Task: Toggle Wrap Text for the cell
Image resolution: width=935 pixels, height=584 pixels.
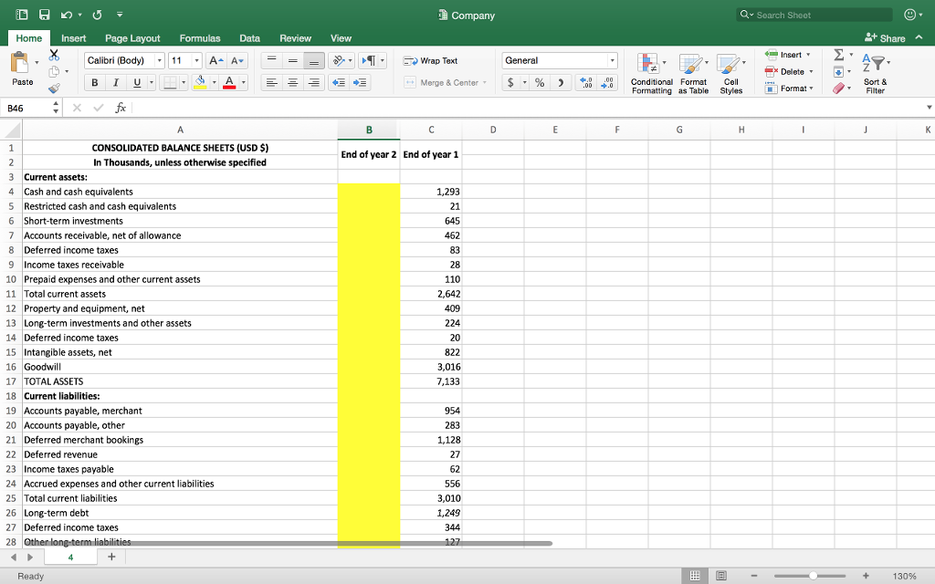Action: [x=431, y=60]
